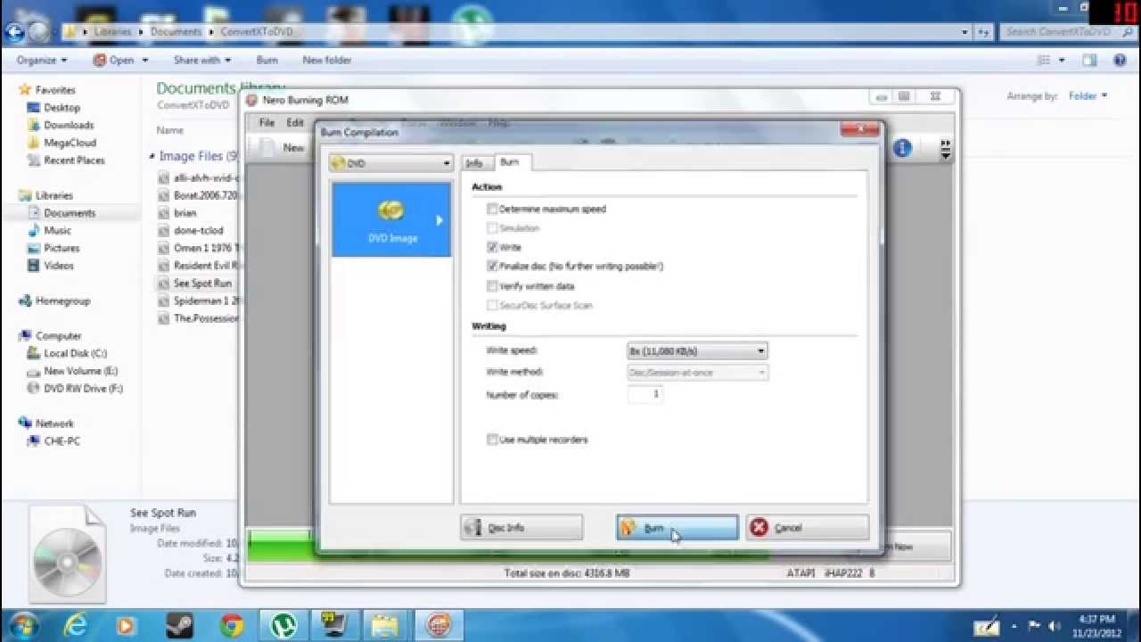1141x642 pixels.
Task: Show hidden tray icons arrow
Action: 1014,625
